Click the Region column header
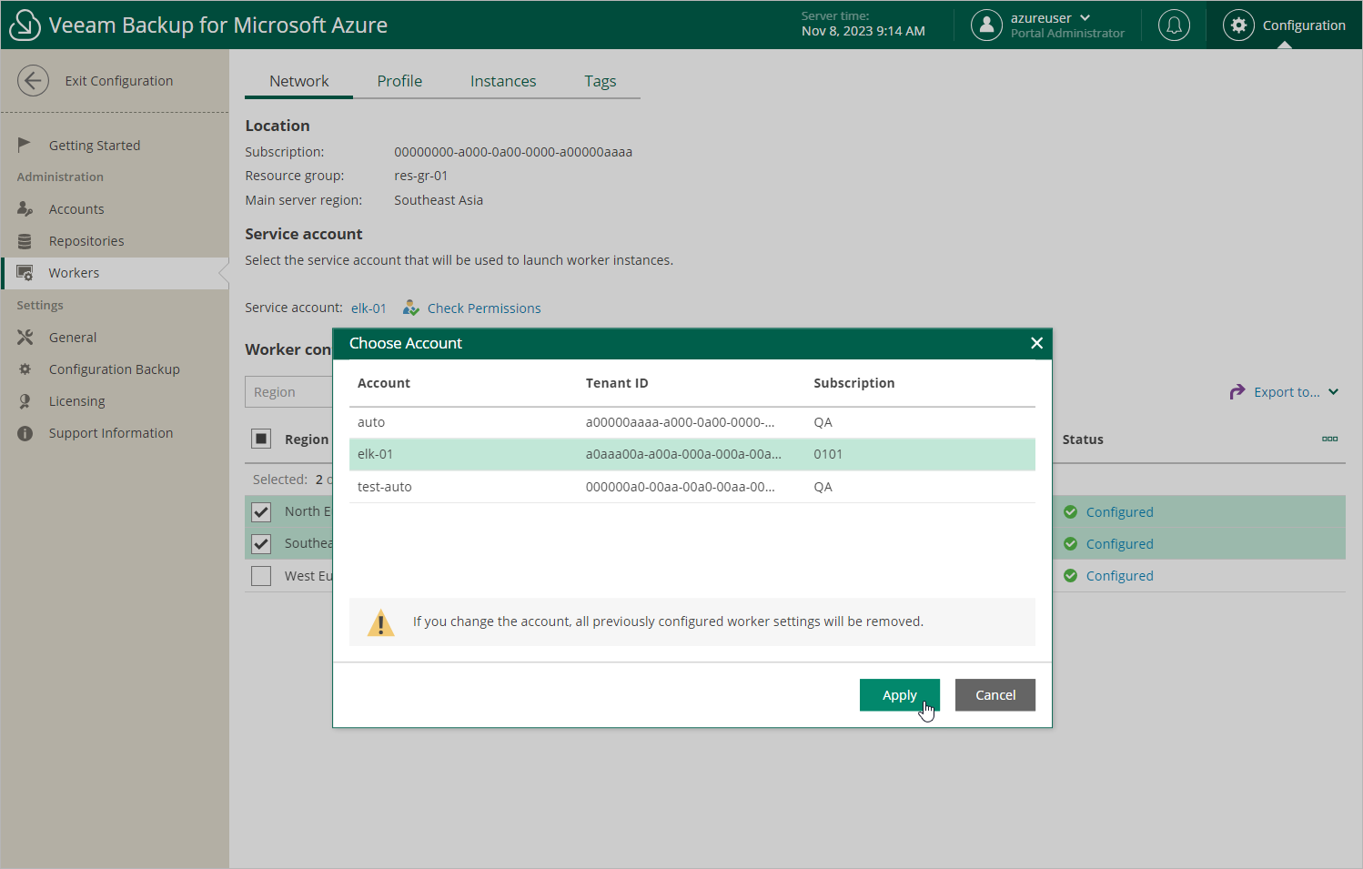The image size is (1363, 869). click(x=307, y=440)
